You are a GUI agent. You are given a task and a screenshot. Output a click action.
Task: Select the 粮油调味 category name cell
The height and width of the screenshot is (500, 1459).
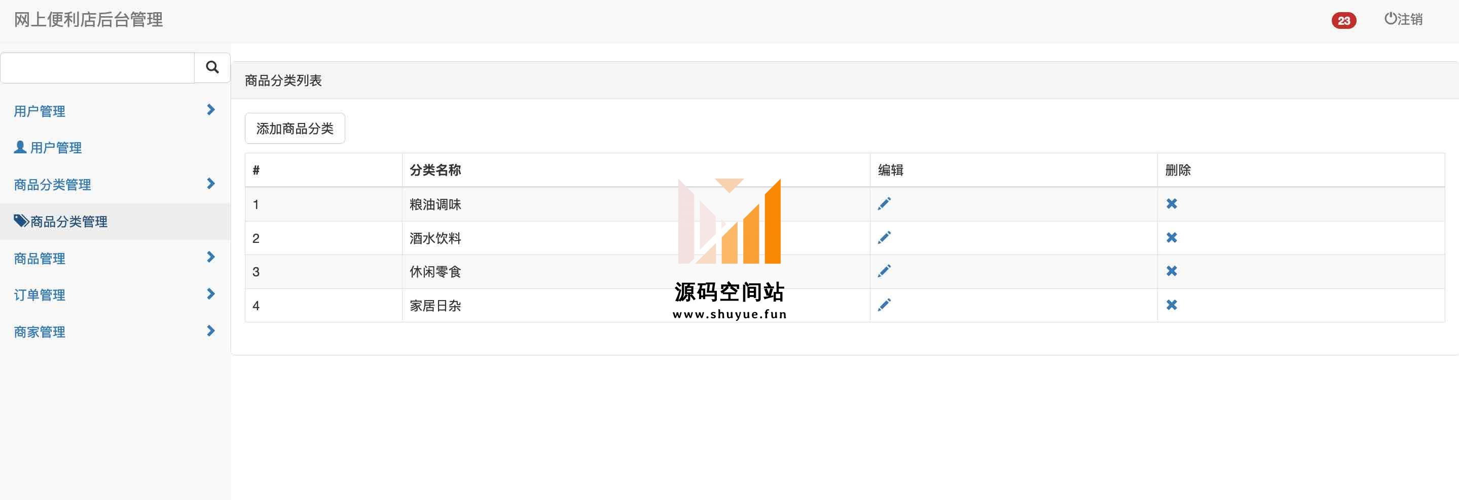click(636, 204)
